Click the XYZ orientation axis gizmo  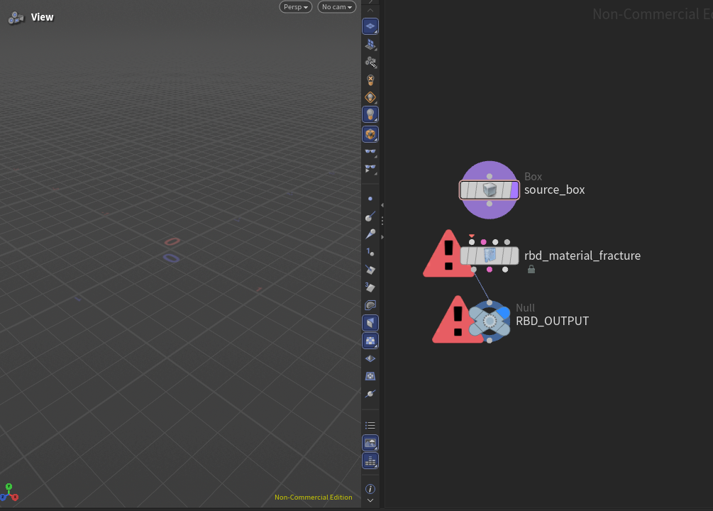(x=9, y=493)
